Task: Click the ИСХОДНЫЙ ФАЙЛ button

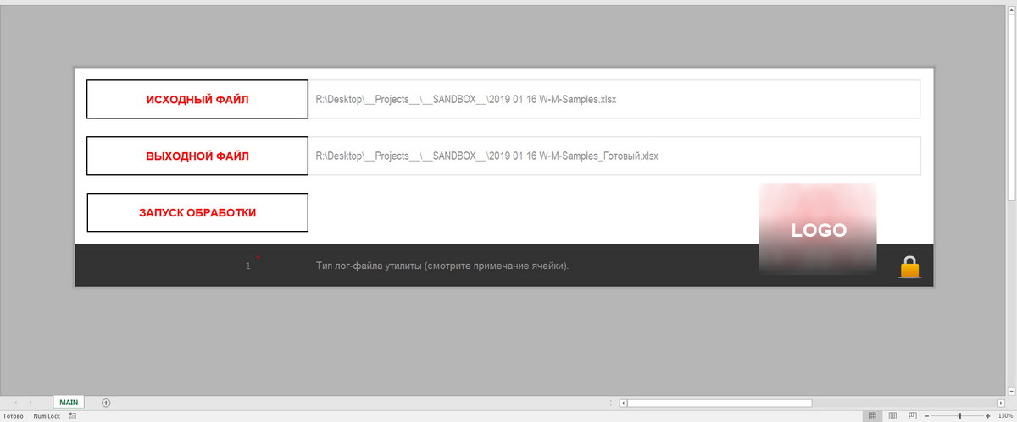Action: click(197, 99)
